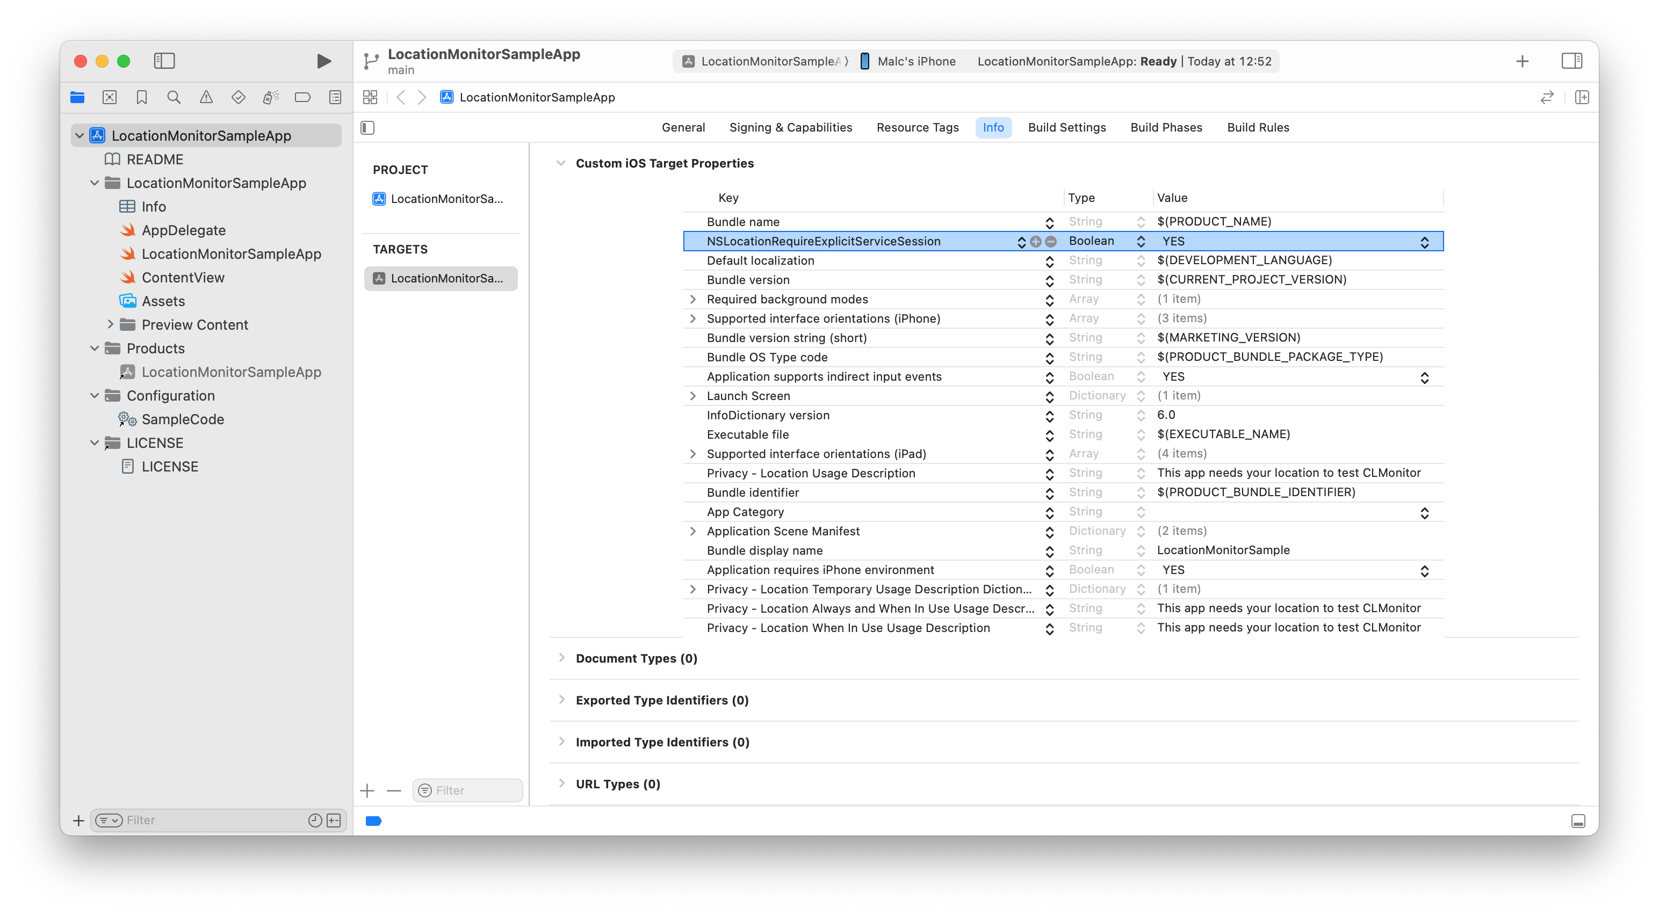
Task: Select the Info tab
Action: click(x=993, y=127)
